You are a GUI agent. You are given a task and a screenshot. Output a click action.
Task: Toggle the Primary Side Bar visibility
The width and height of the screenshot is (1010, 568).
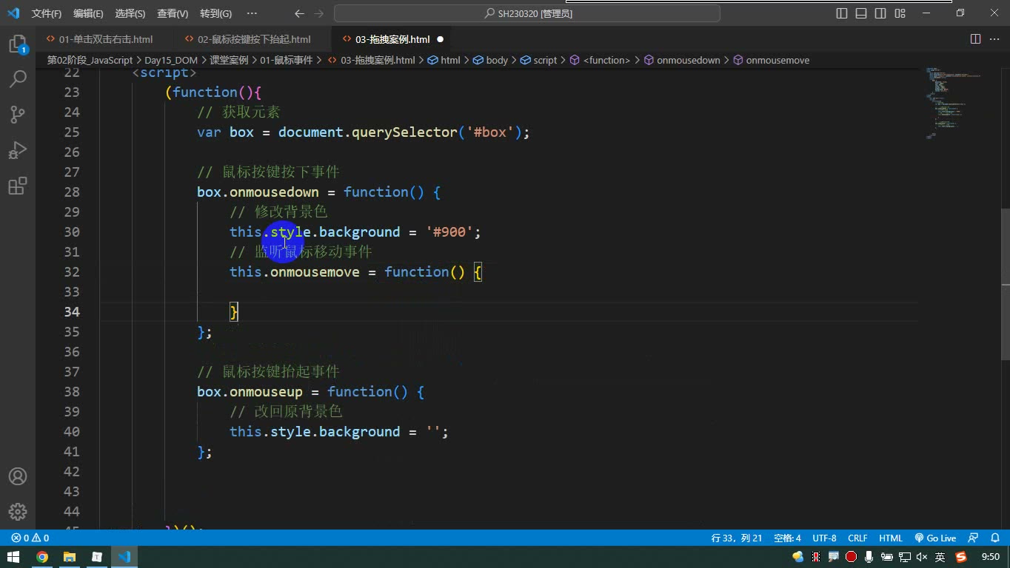point(842,13)
